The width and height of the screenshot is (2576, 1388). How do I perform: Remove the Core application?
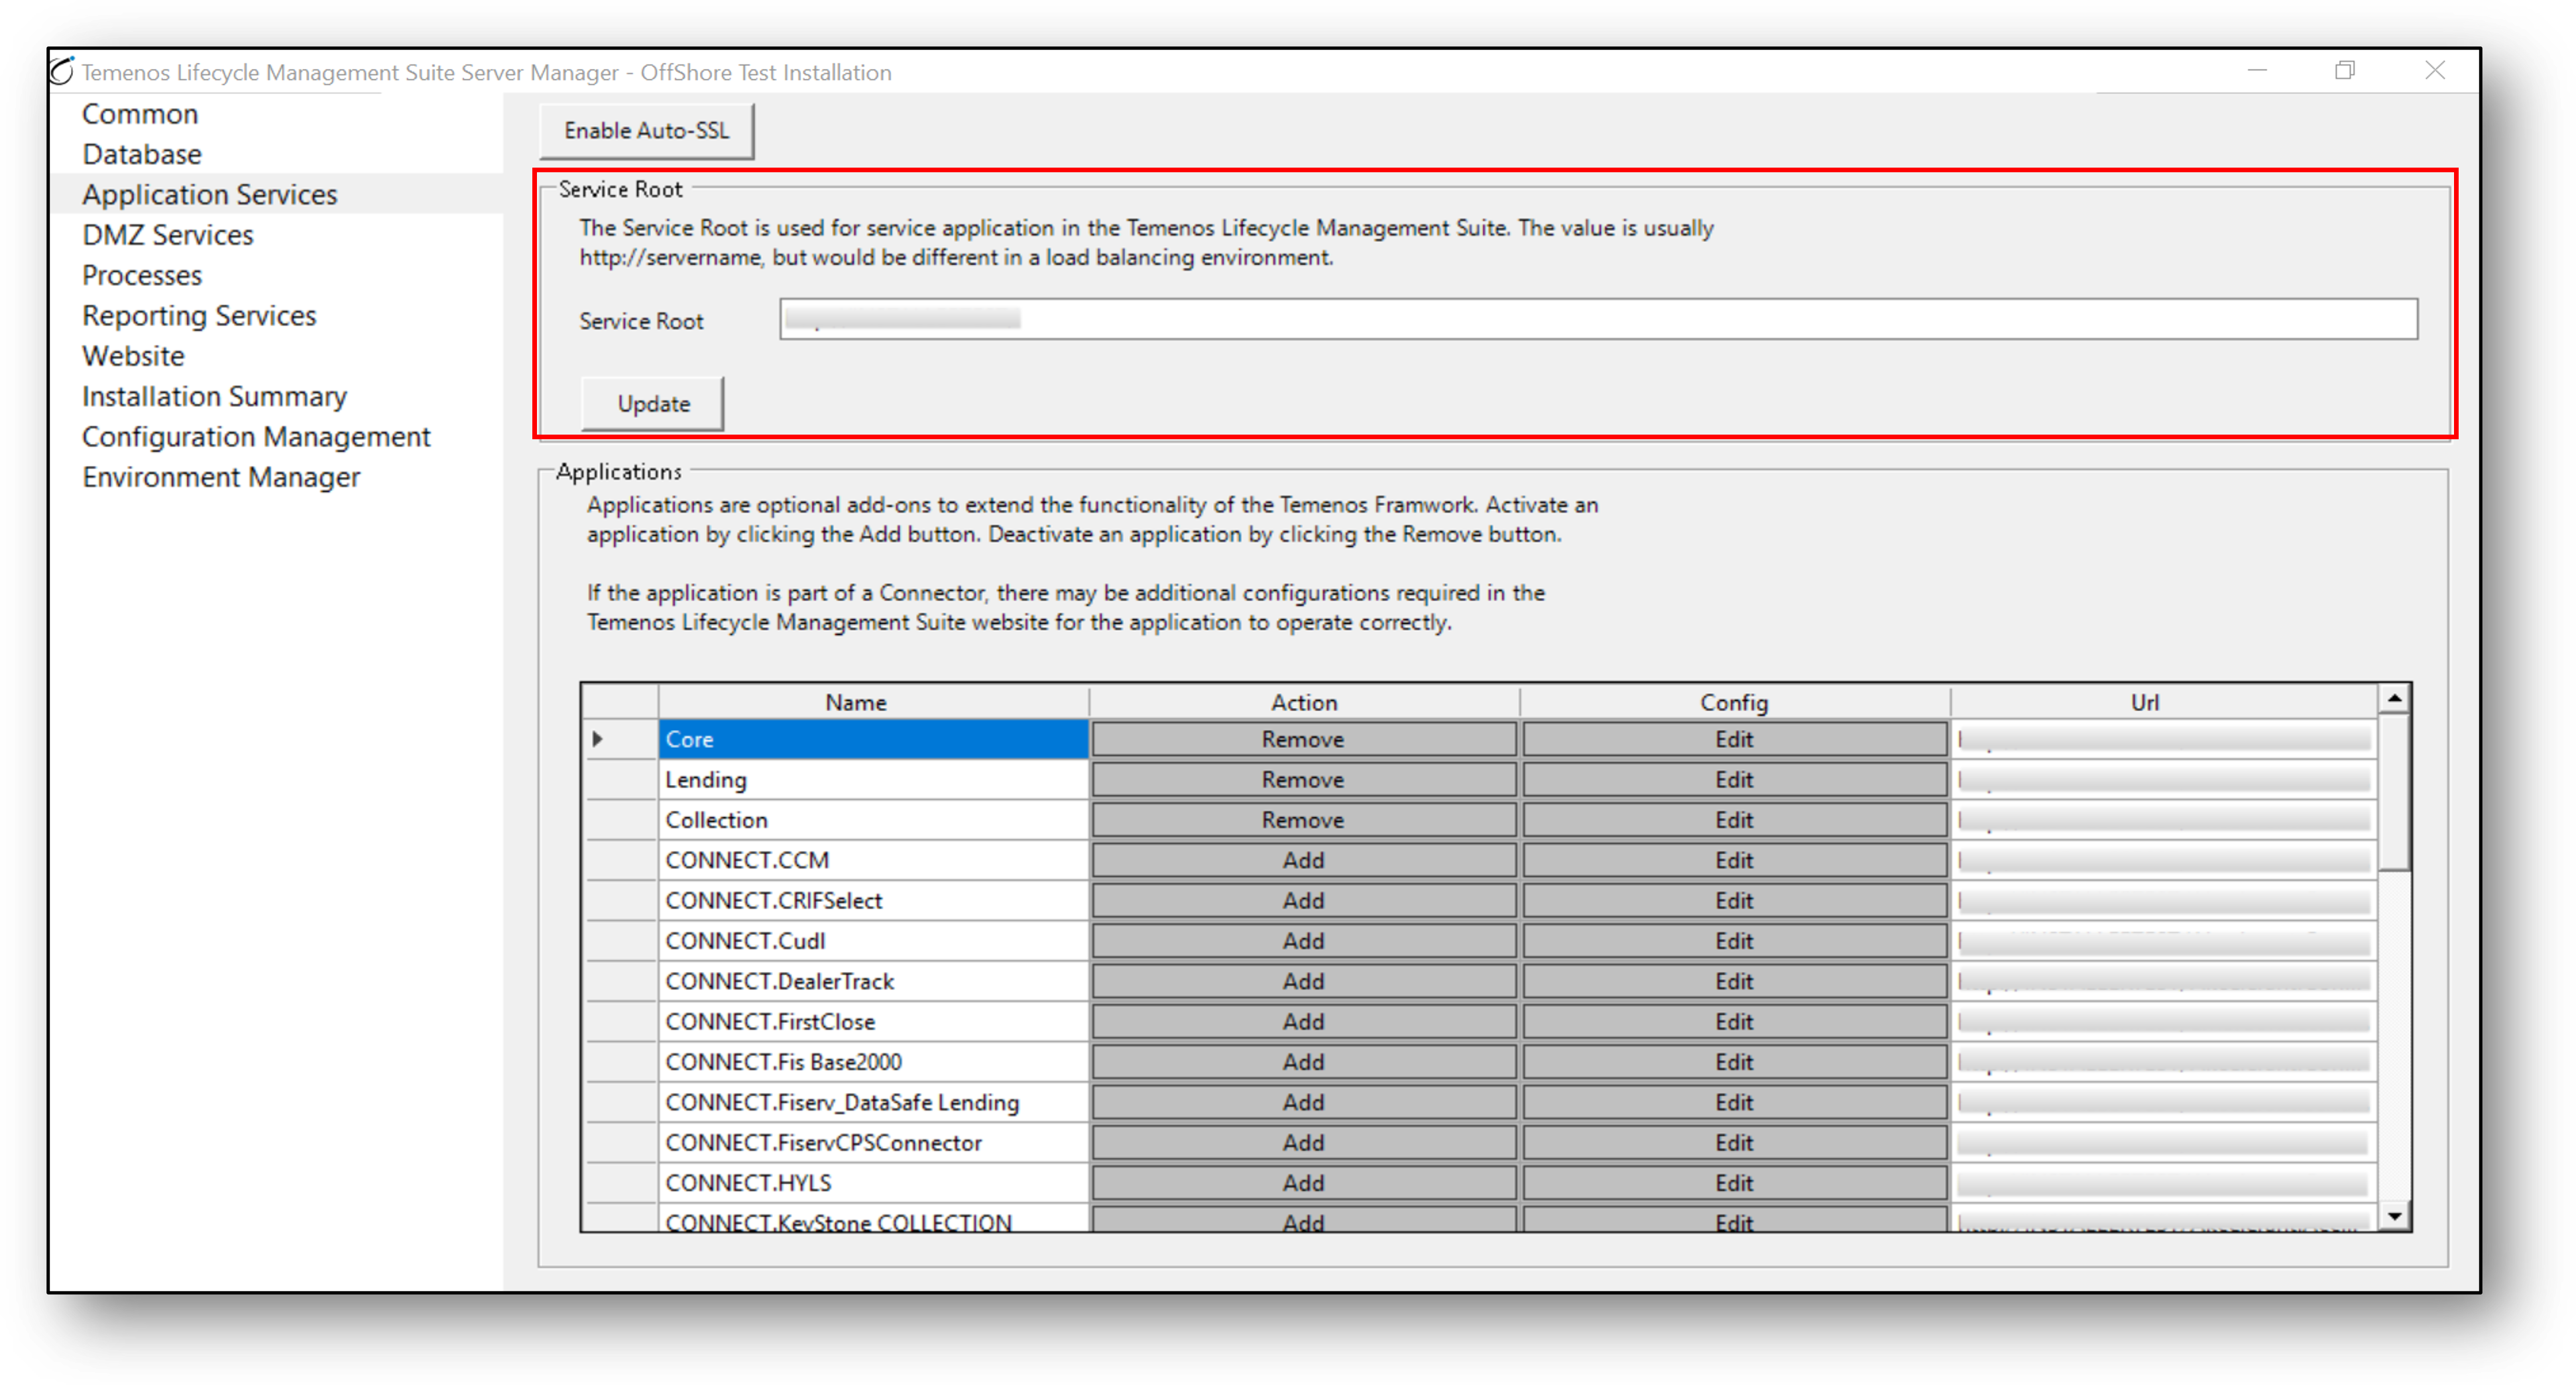(x=1303, y=739)
